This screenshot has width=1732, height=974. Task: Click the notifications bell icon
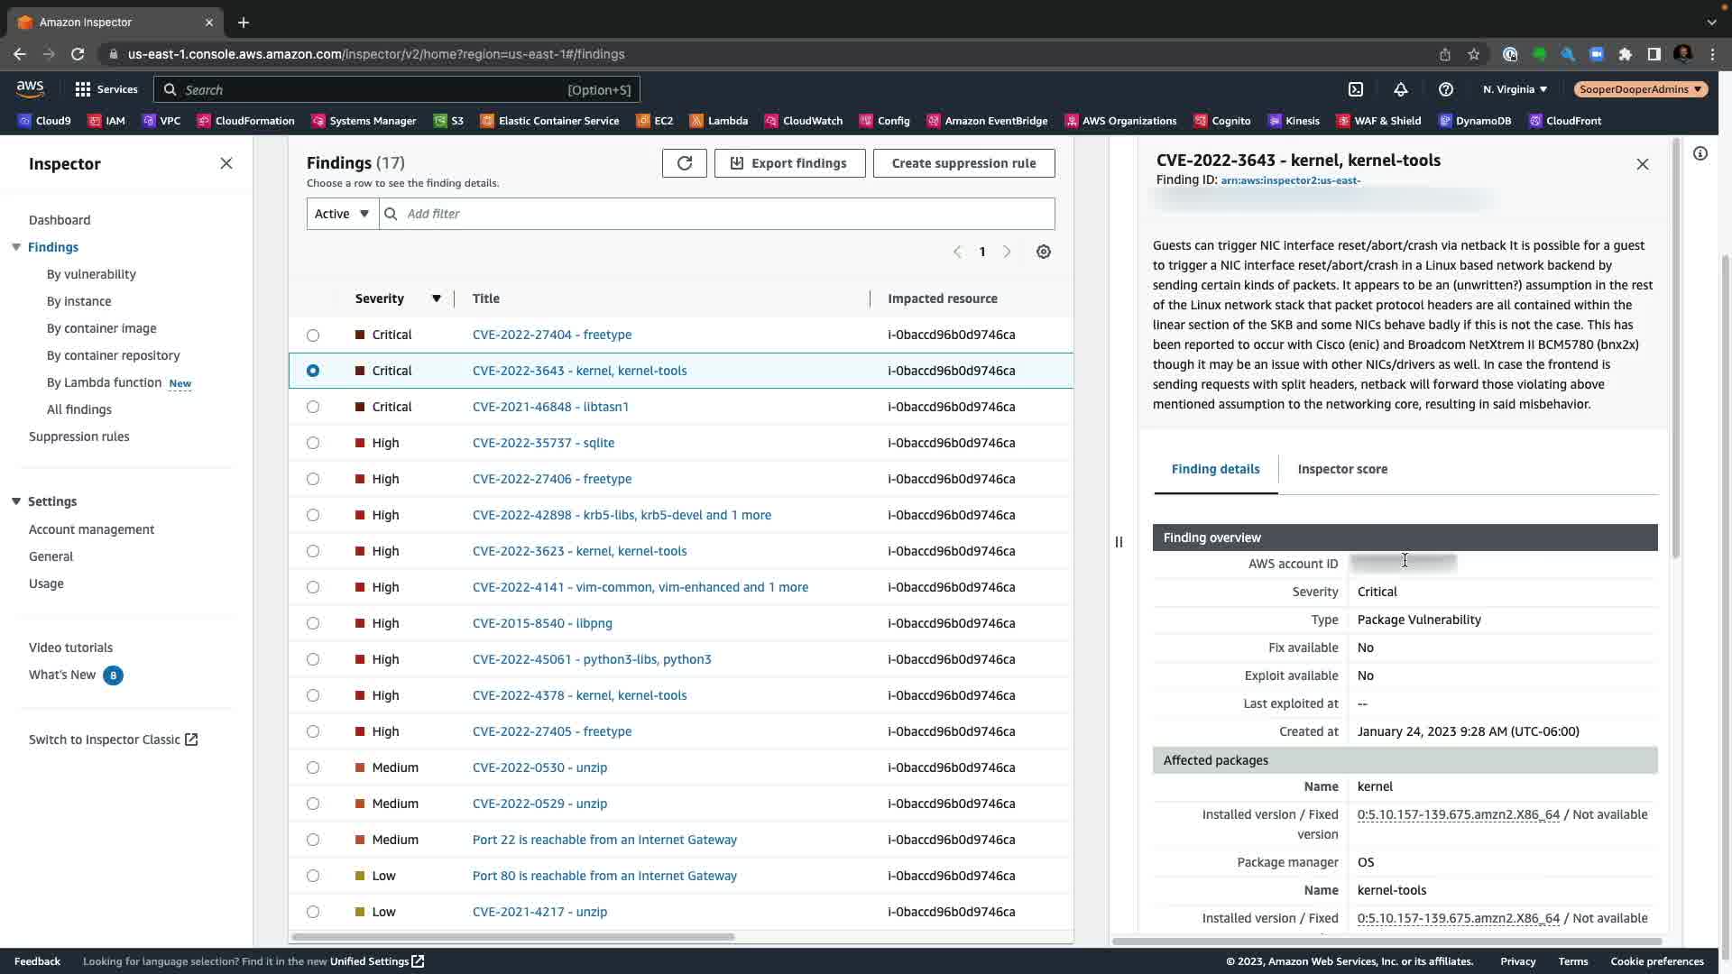click(x=1400, y=89)
